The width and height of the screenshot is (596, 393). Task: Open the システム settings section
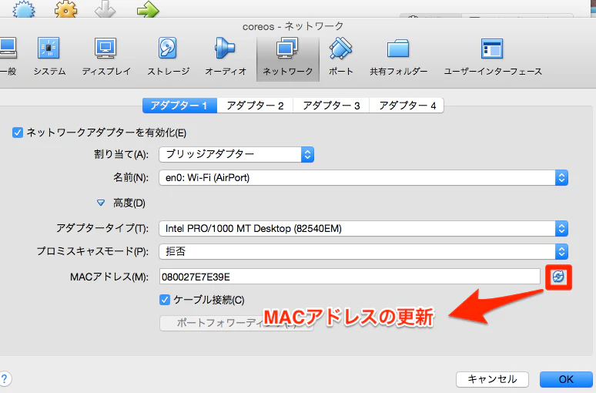(49, 57)
